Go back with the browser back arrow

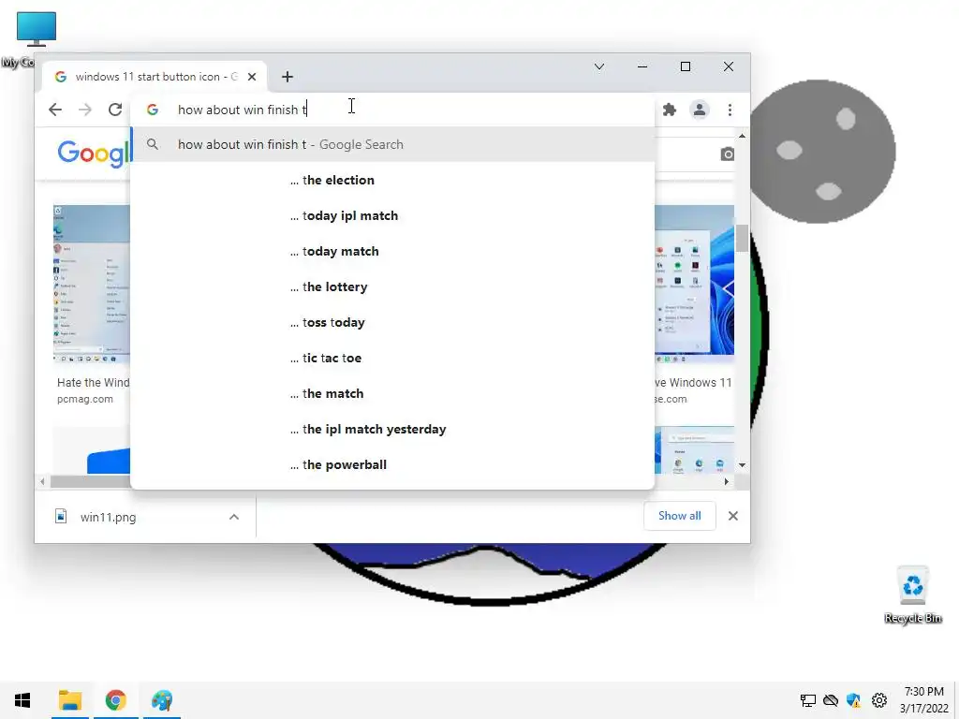tap(55, 110)
